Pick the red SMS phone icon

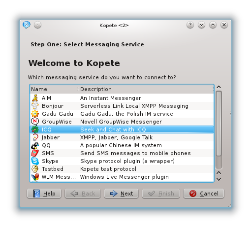35,153
